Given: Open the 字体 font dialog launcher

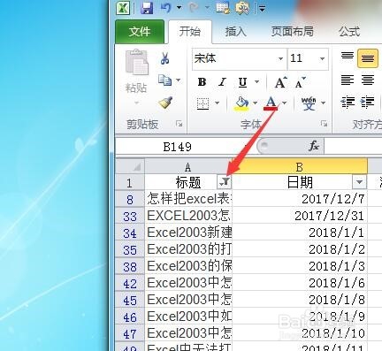Looking at the screenshot, I should click(x=324, y=124).
